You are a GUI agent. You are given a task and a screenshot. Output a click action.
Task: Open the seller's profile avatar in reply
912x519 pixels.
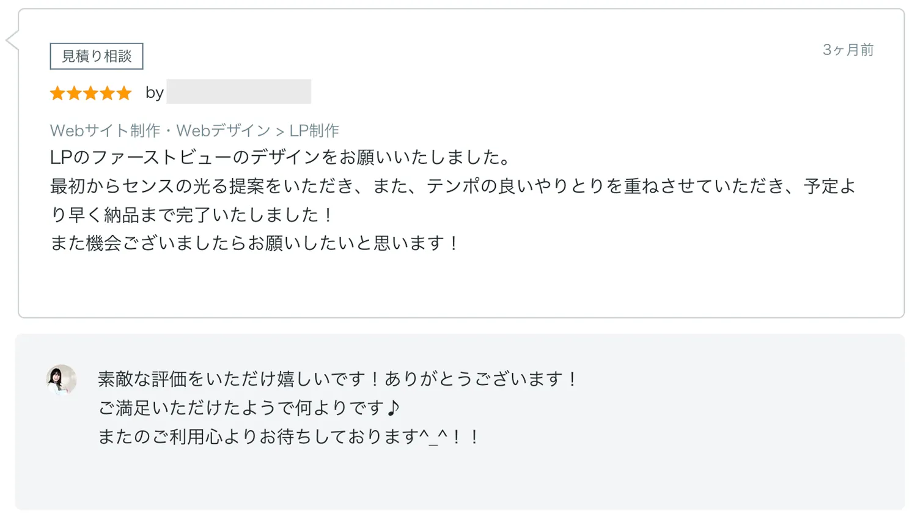tap(61, 380)
